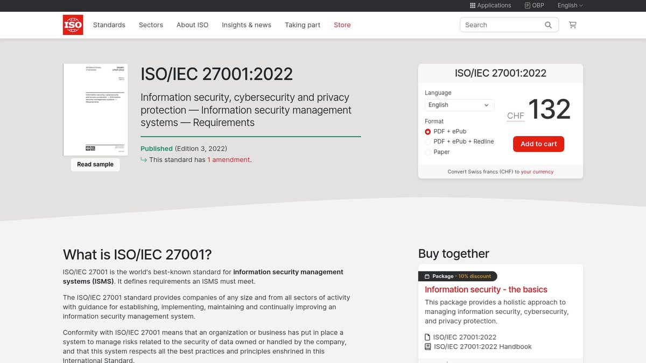
Task: Open the Applications grid icon
Action: (x=472, y=5)
